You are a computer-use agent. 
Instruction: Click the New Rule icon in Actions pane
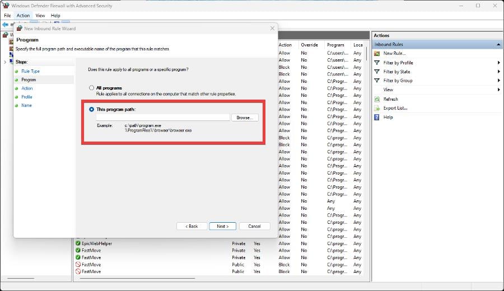[377, 53]
